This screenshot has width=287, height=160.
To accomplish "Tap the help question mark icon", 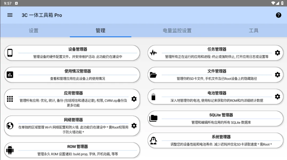I will tap(278, 15).
